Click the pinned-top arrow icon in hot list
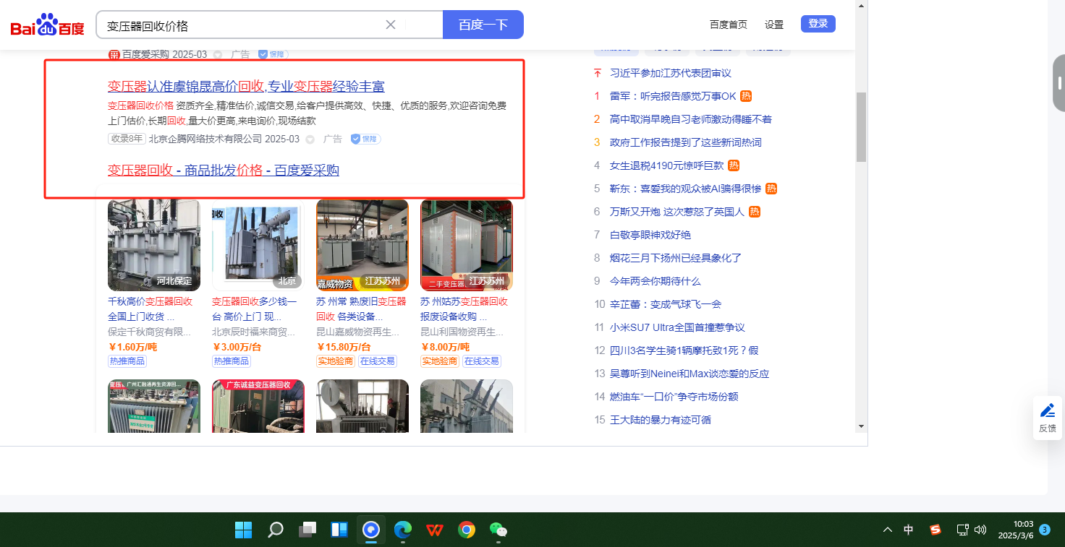 pos(598,73)
